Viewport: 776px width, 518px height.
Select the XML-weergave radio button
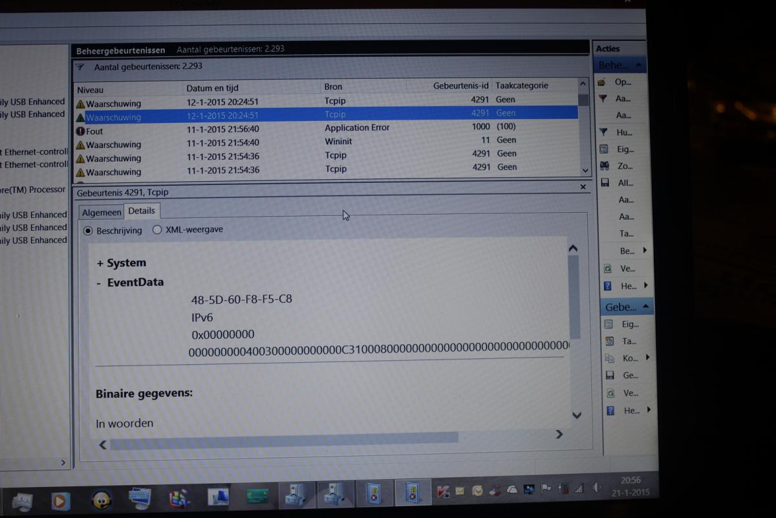coord(157,230)
